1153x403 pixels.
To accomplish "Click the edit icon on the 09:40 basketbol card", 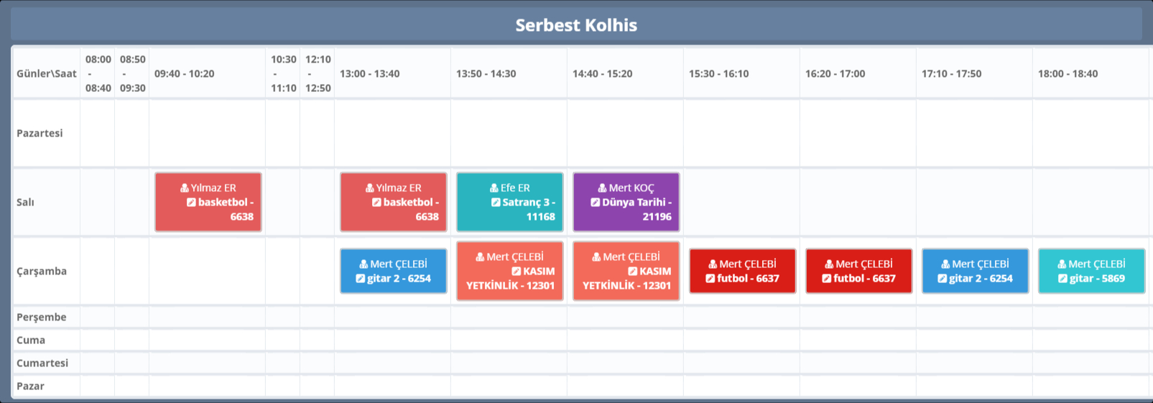I will click(x=191, y=203).
